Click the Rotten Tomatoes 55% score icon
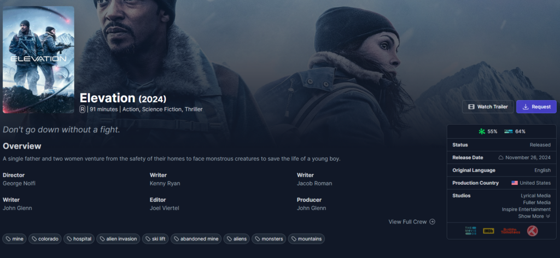The image size is (560, 258). [482, 131]
